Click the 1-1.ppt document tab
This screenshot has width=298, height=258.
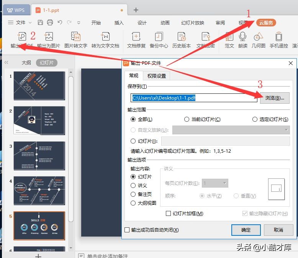pos(79,10)
